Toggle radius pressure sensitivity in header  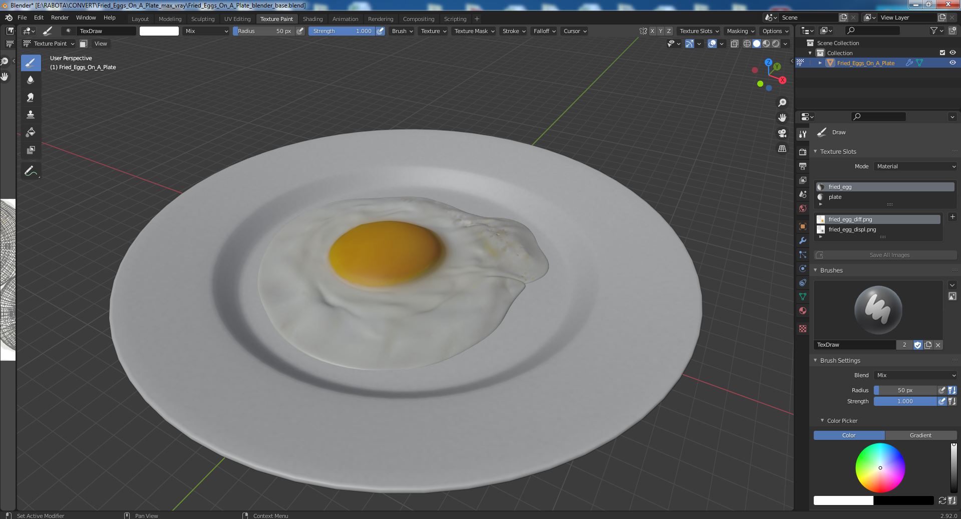(300, 31)
